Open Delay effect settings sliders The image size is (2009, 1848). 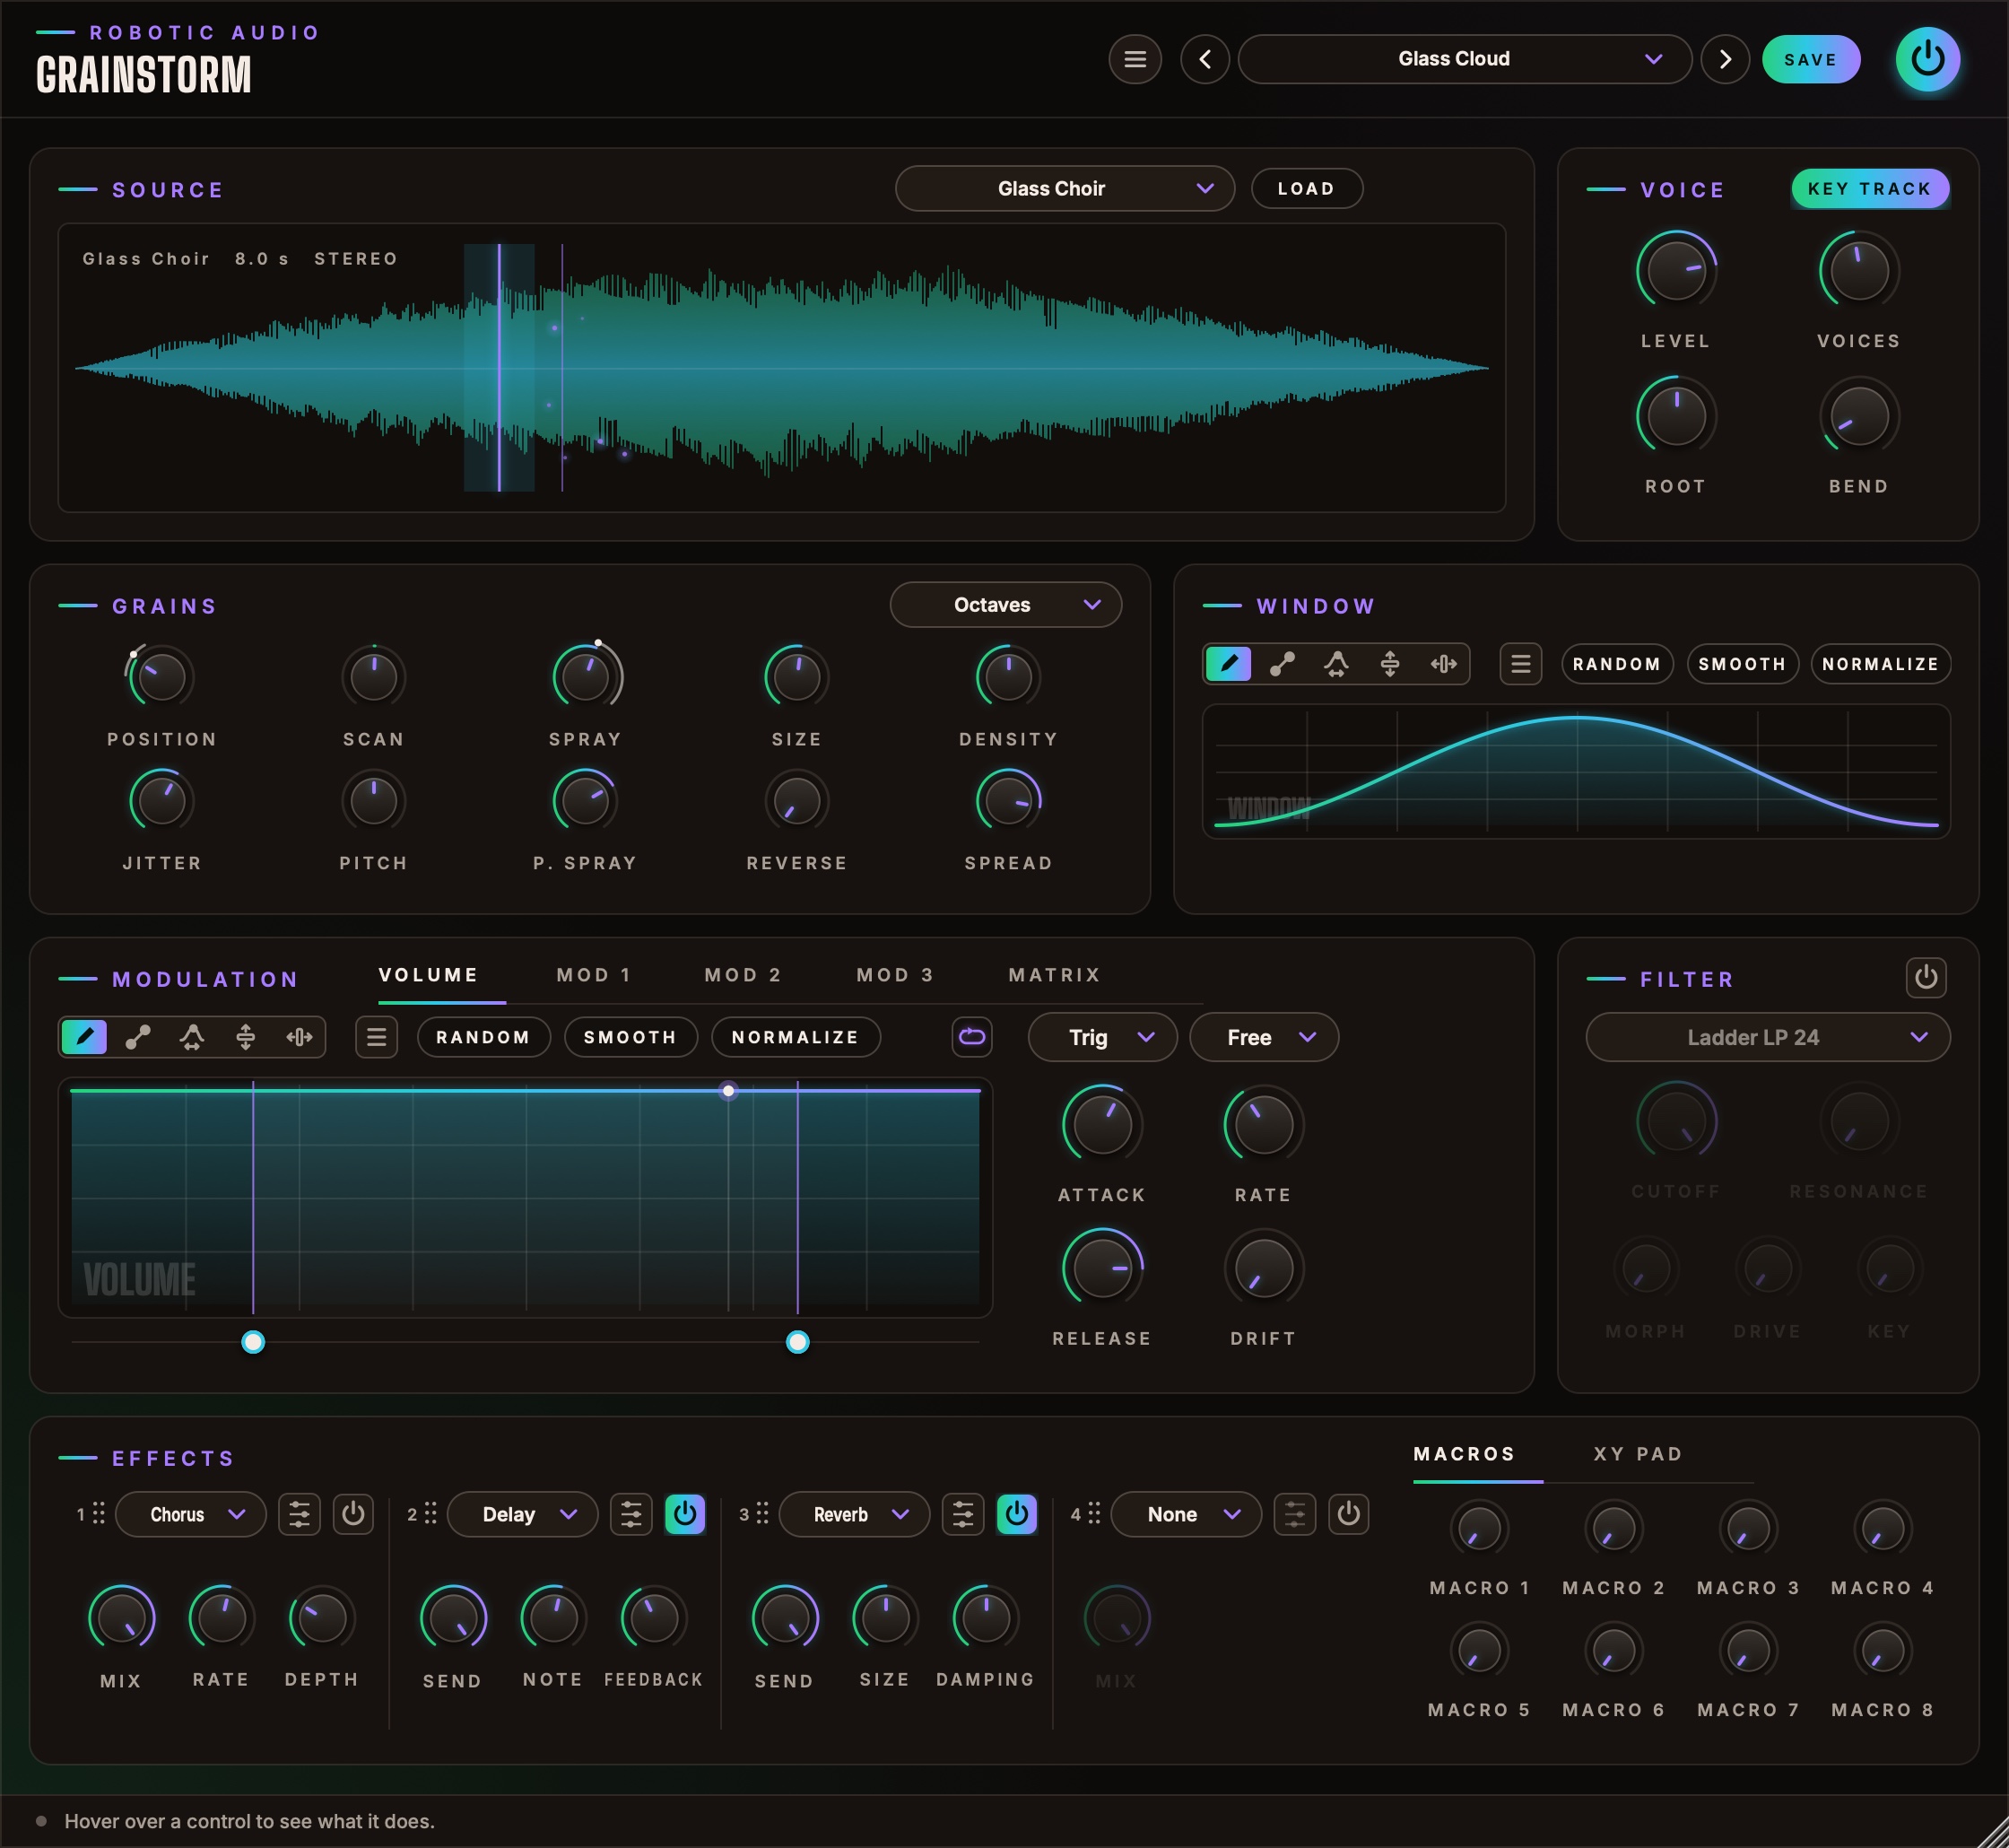coord(631,1514)
